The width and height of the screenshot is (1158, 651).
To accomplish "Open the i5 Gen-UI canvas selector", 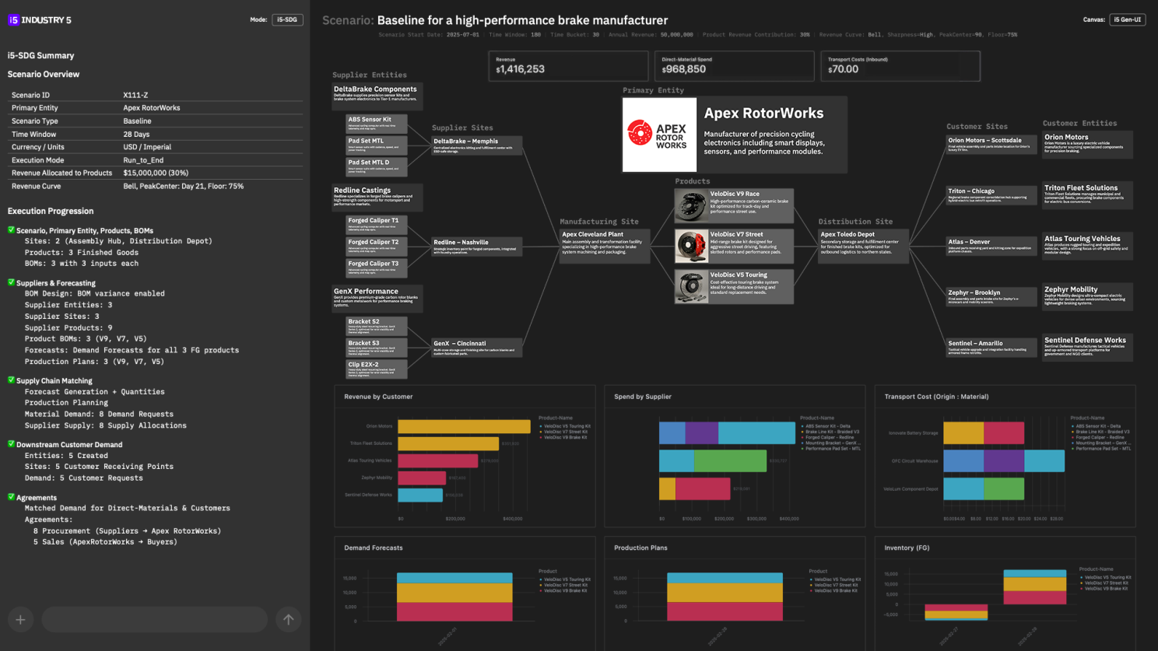I will pyautogui.click(x=1126, y=19).
